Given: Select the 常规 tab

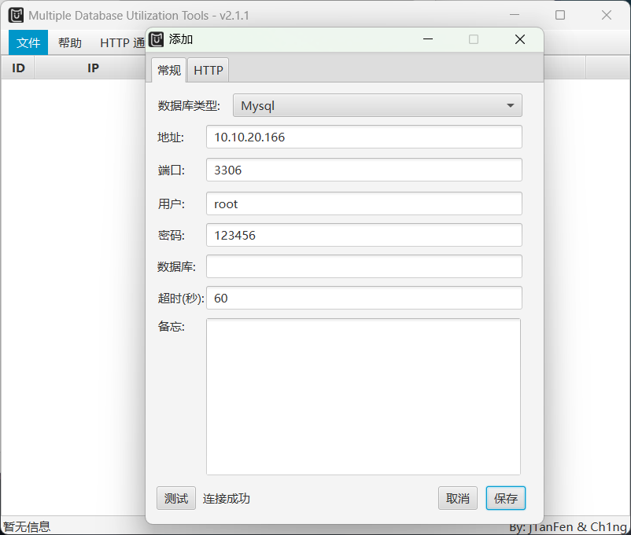Looking at the screenshot, I should pos(169,70).
